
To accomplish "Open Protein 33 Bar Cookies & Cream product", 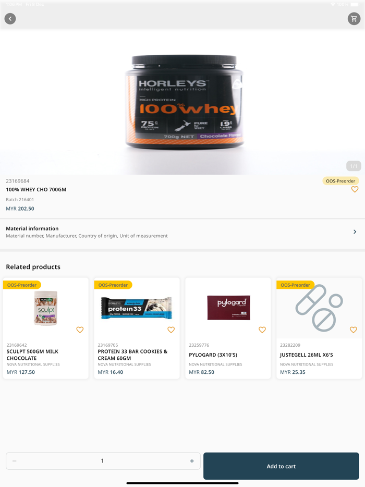I will (x=137, y=328).
